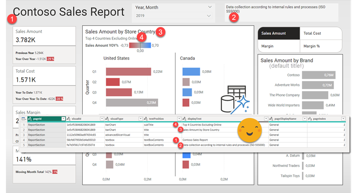The image size is (359, 193).
Task: Open the displayText column filter arrow
Action: pos(266,118)
